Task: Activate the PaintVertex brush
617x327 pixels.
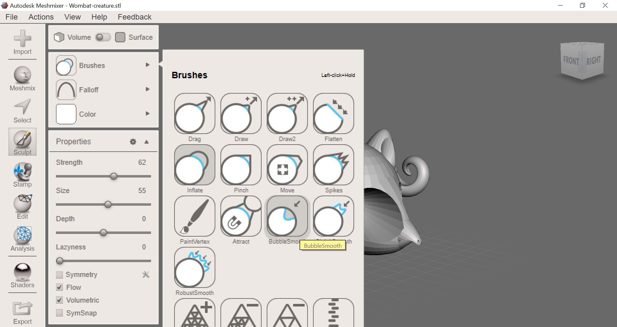Action: [194, 216]
